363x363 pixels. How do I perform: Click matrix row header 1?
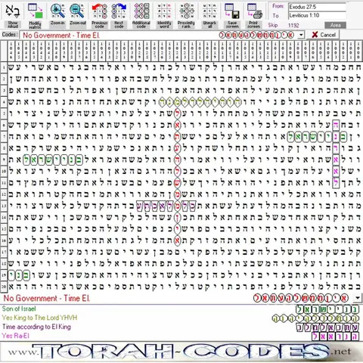(x=4, y=67)
